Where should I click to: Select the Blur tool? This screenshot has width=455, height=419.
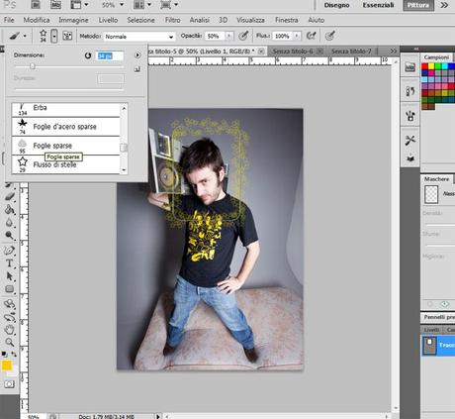click(10, 223)
